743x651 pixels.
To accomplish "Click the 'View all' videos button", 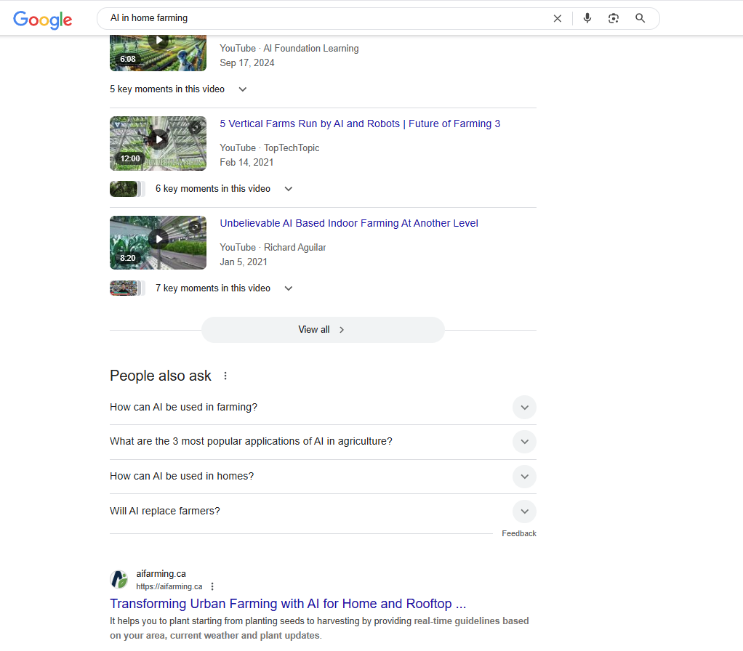I will pyautogui.click(x=323, y=330).
